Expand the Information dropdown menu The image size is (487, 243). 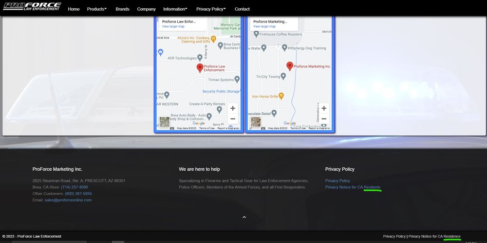175,9
